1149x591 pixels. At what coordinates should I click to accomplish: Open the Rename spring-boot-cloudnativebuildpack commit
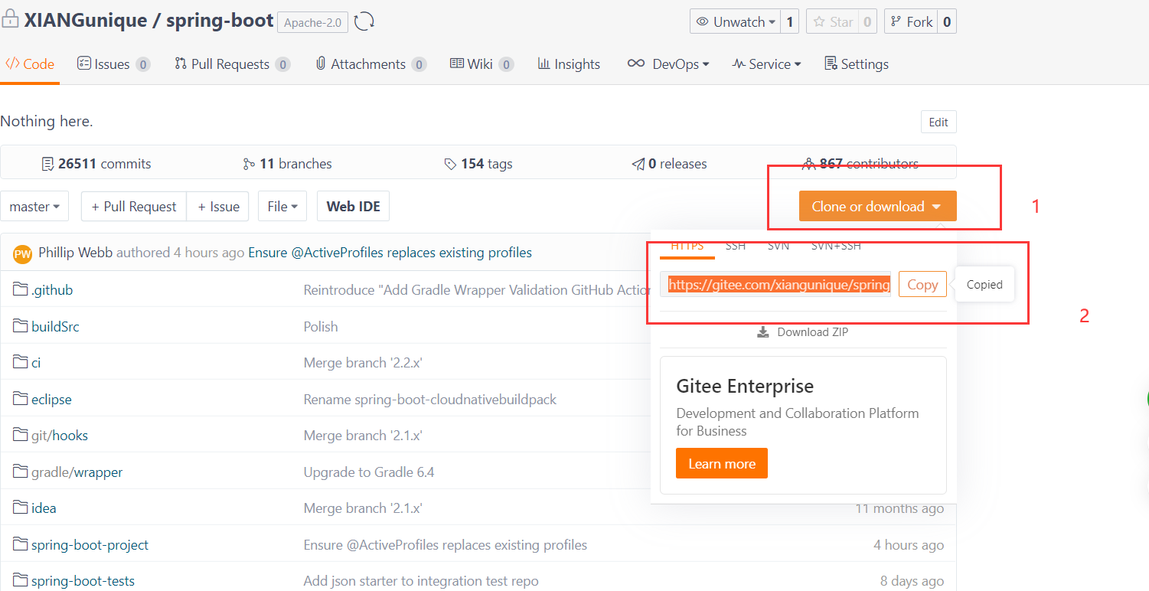[430, 399]
